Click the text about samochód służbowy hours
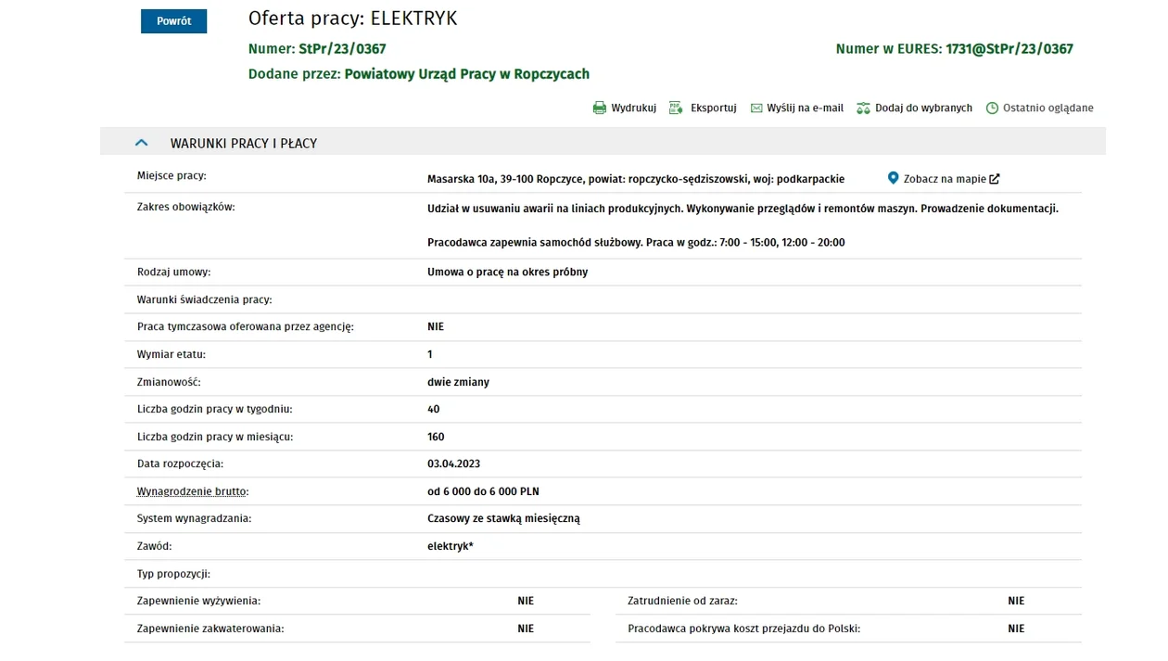This screenshot has height=661, width=1168. (636, 243)
